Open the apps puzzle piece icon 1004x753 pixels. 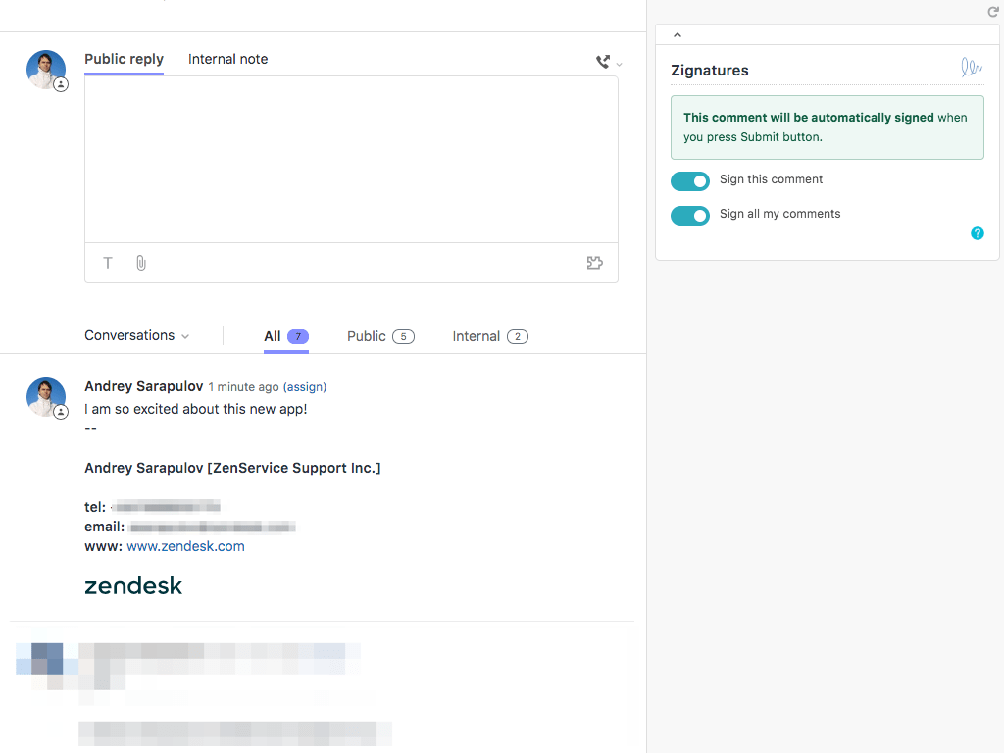pos(594,263)
